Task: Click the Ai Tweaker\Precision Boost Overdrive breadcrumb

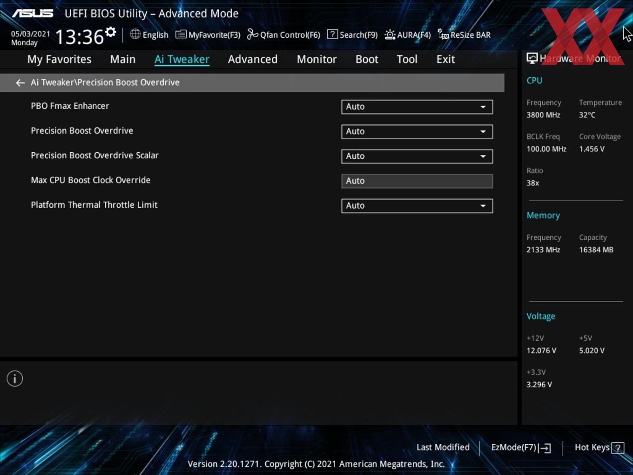Action: tap(105, 82)
